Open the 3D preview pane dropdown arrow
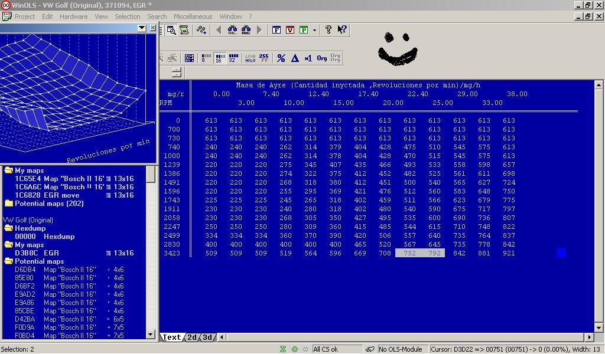 (142, 28)
